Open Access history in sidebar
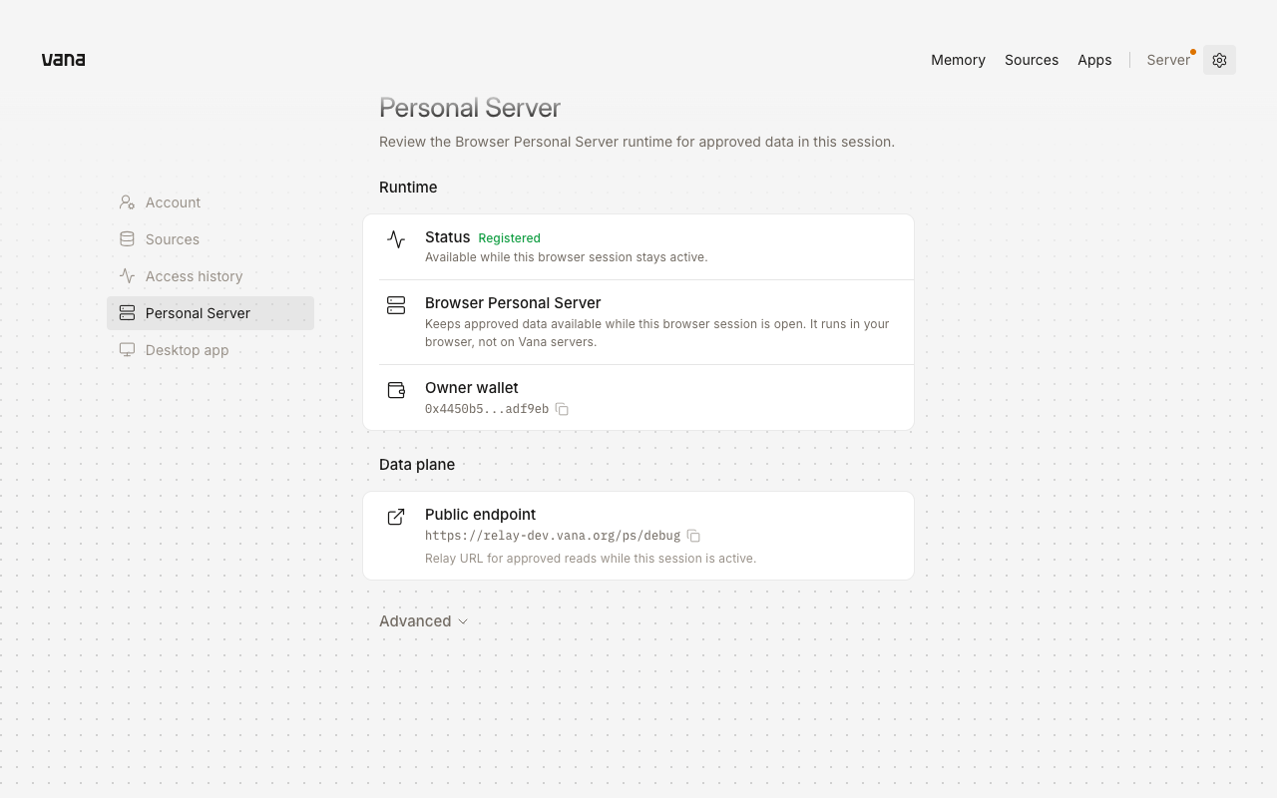Viewport: 1277px width, 798px height. click(211, 276)
